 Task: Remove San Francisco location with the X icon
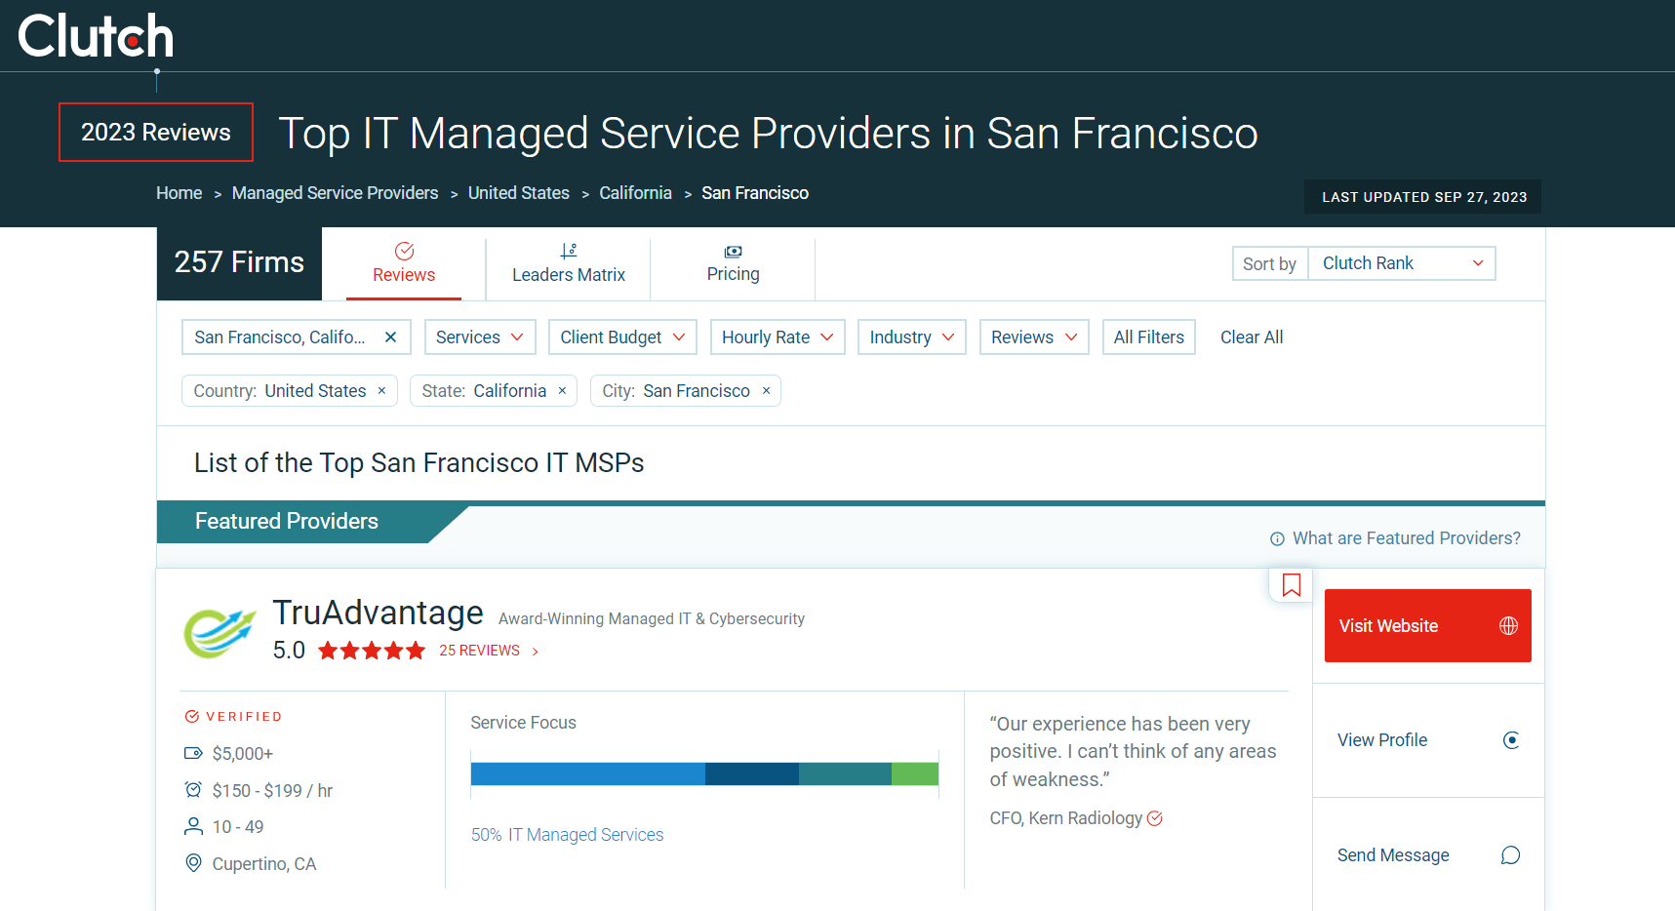coord(390,337)
